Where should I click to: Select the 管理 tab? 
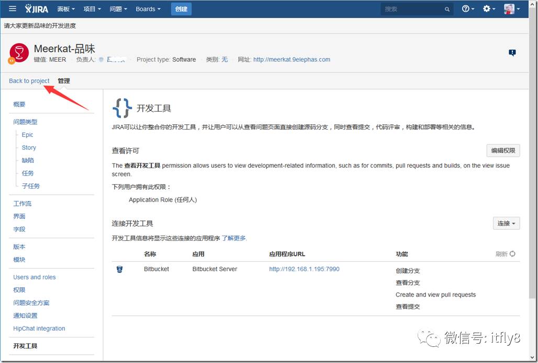(x=64, y=81)
